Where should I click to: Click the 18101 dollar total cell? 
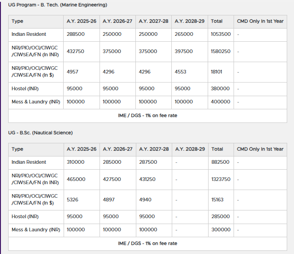217,72
